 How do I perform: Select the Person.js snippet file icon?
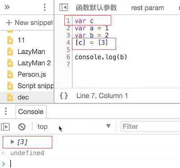point(10,74)
